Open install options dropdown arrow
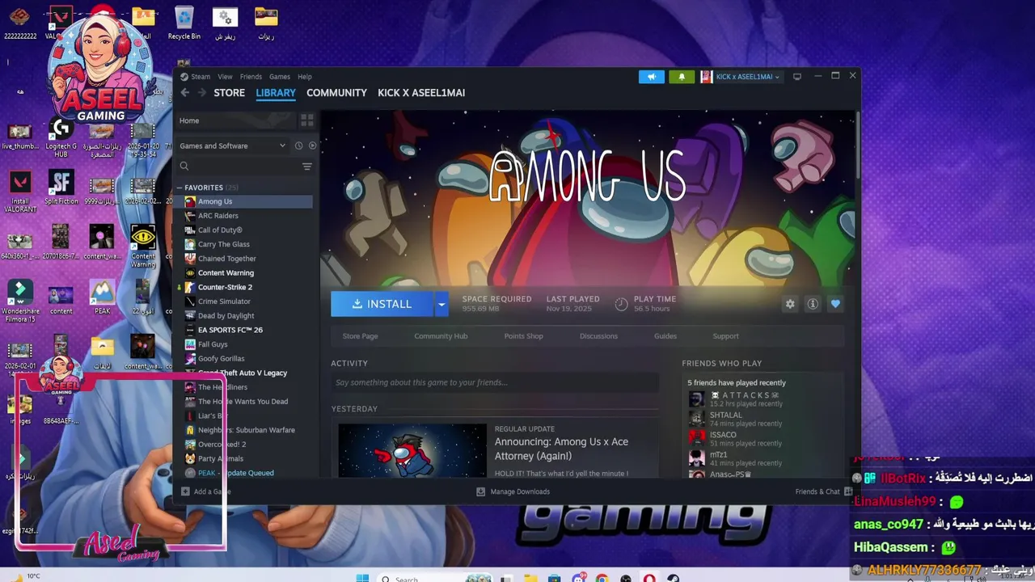The image size is (1035, 582). [x=441, y=304]
